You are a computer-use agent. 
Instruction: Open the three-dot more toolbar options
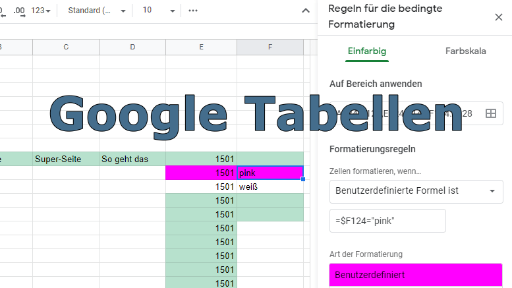click(x=193, y=11)
